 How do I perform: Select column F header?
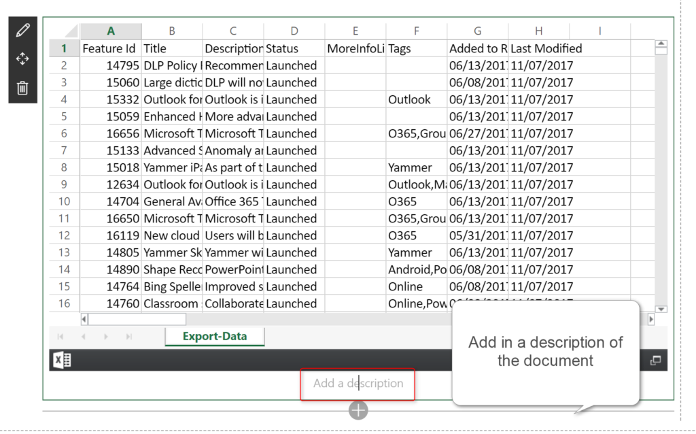[x=417, y=31]
